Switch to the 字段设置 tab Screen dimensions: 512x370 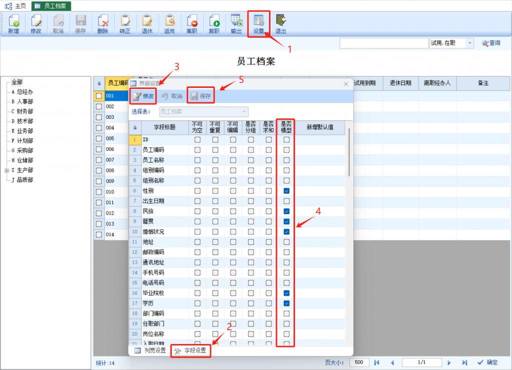click(190, 351)
